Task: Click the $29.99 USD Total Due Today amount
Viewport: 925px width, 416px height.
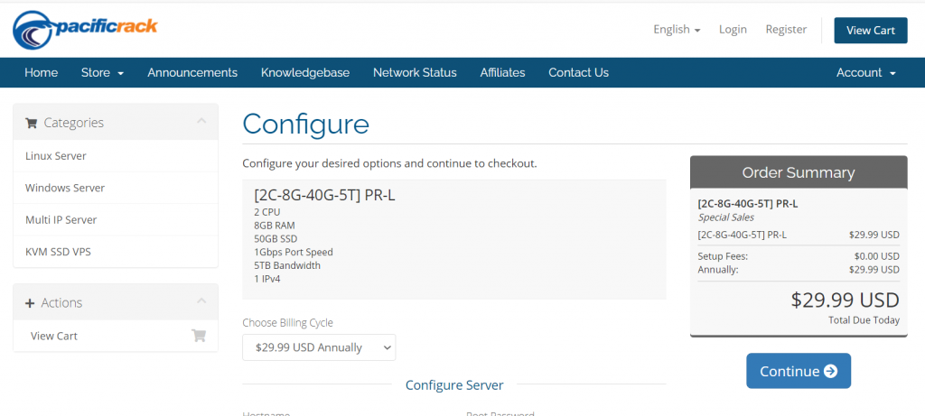Action: (x=845, y=300)
